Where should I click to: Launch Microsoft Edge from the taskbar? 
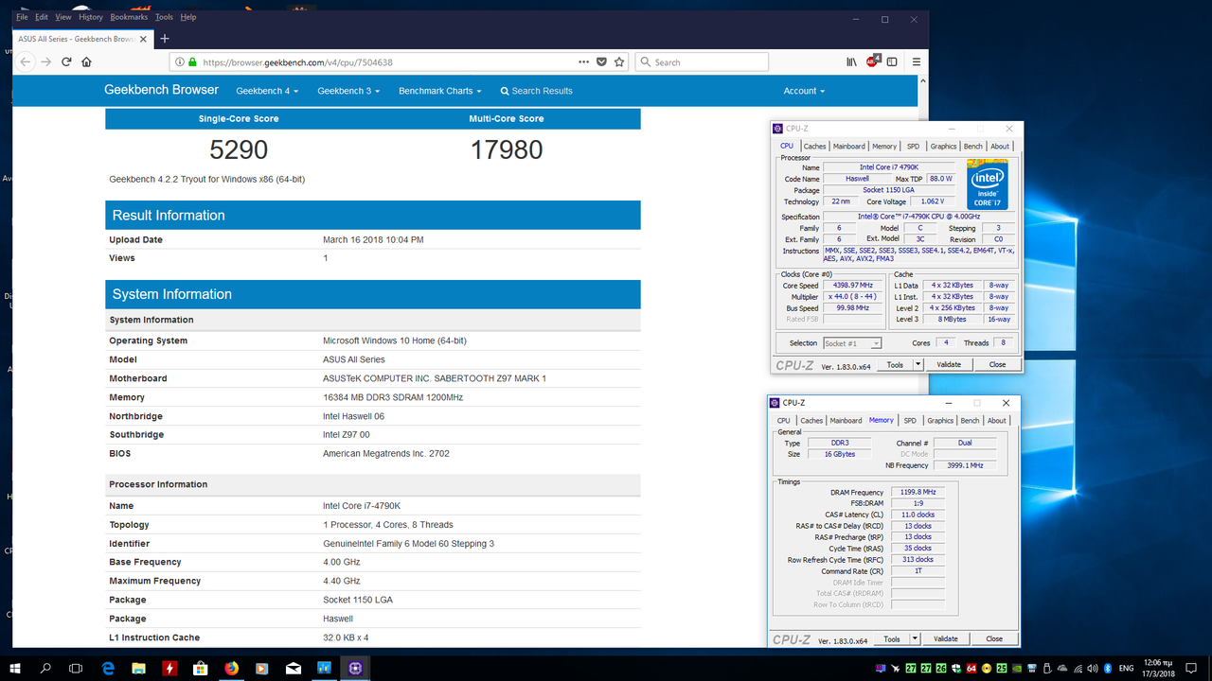point(108,668)
